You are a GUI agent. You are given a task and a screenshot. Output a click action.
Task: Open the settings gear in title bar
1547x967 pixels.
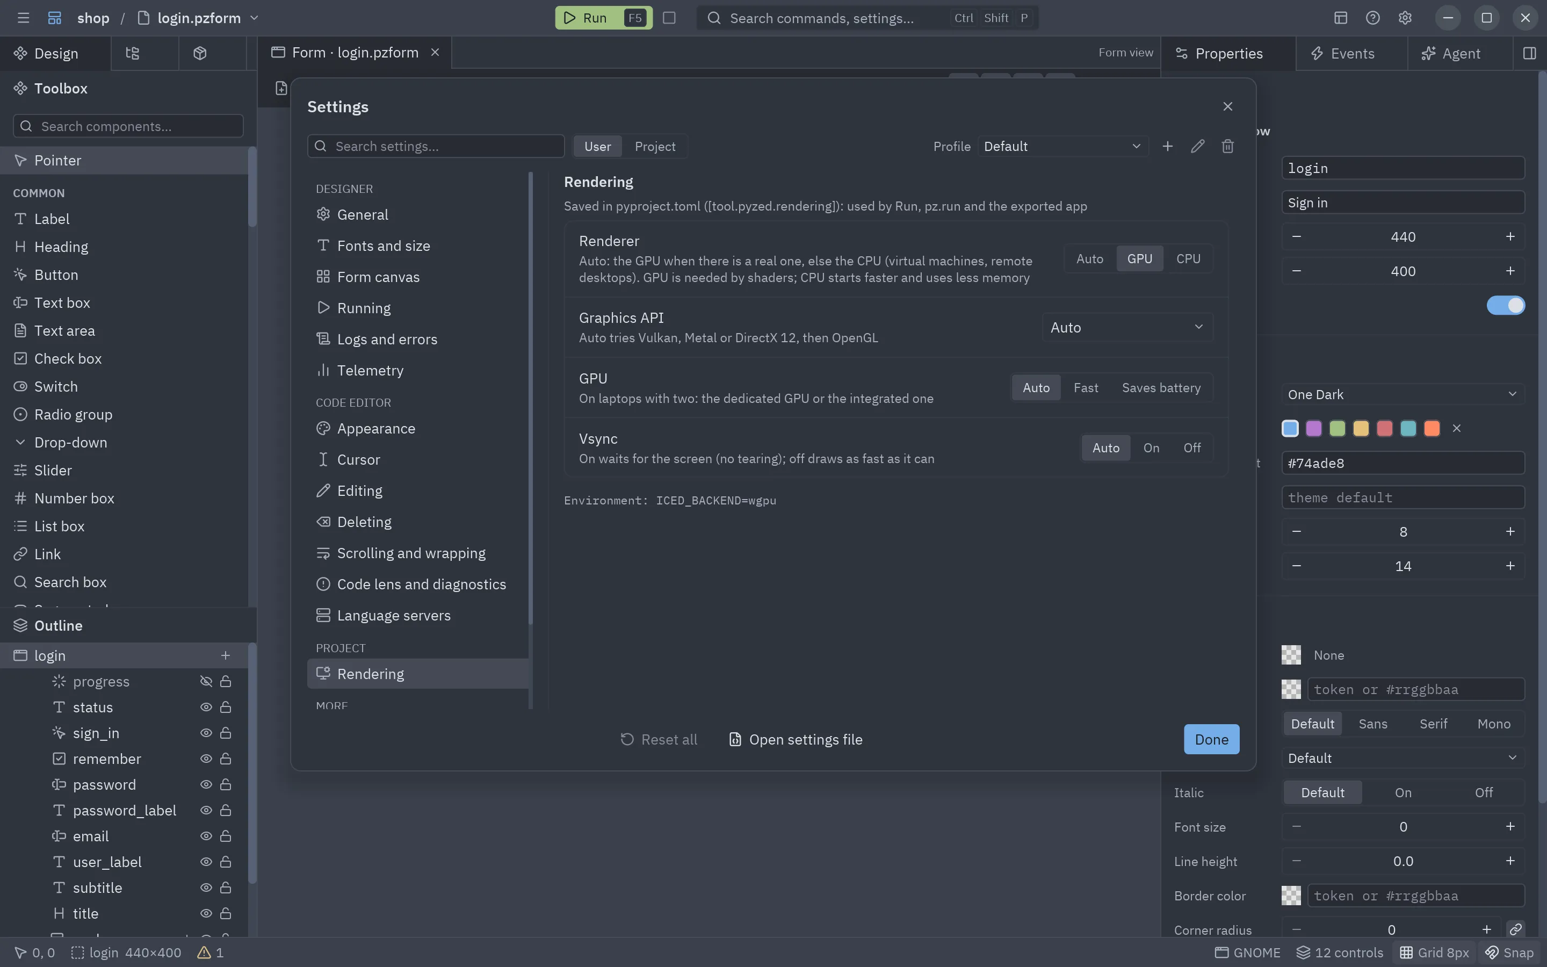(x=1405, y=18)
